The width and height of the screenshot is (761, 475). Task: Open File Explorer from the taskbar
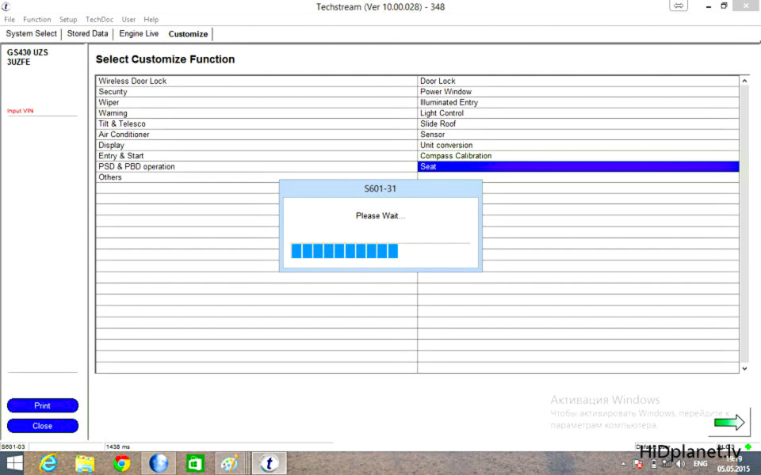pos(85,463)
